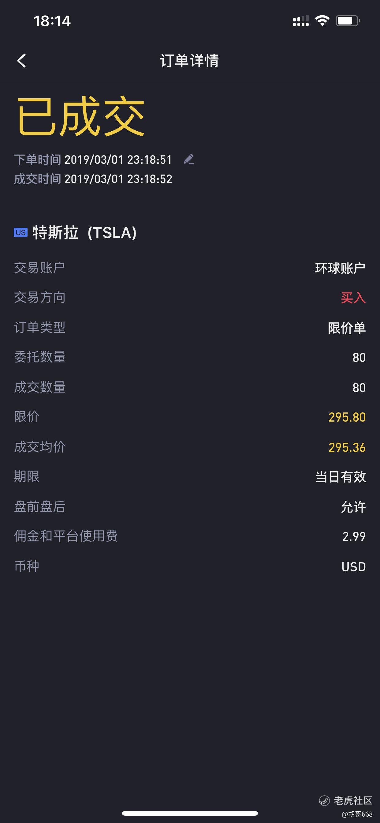Tap the WiFi status icon

pyautogui.click(x=322, y=21)
